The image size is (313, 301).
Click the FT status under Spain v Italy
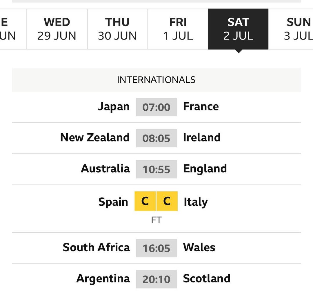[156, 220]
